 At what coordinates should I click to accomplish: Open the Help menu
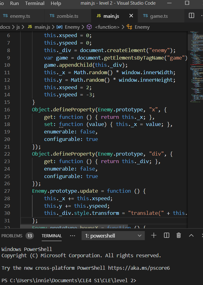tap(56, 3)
